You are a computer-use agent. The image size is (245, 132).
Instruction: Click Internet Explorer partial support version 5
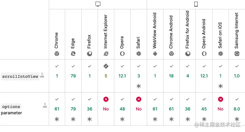106,76
